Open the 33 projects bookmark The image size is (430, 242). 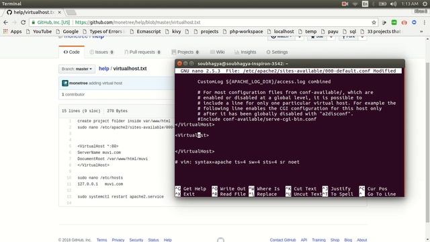381,32
